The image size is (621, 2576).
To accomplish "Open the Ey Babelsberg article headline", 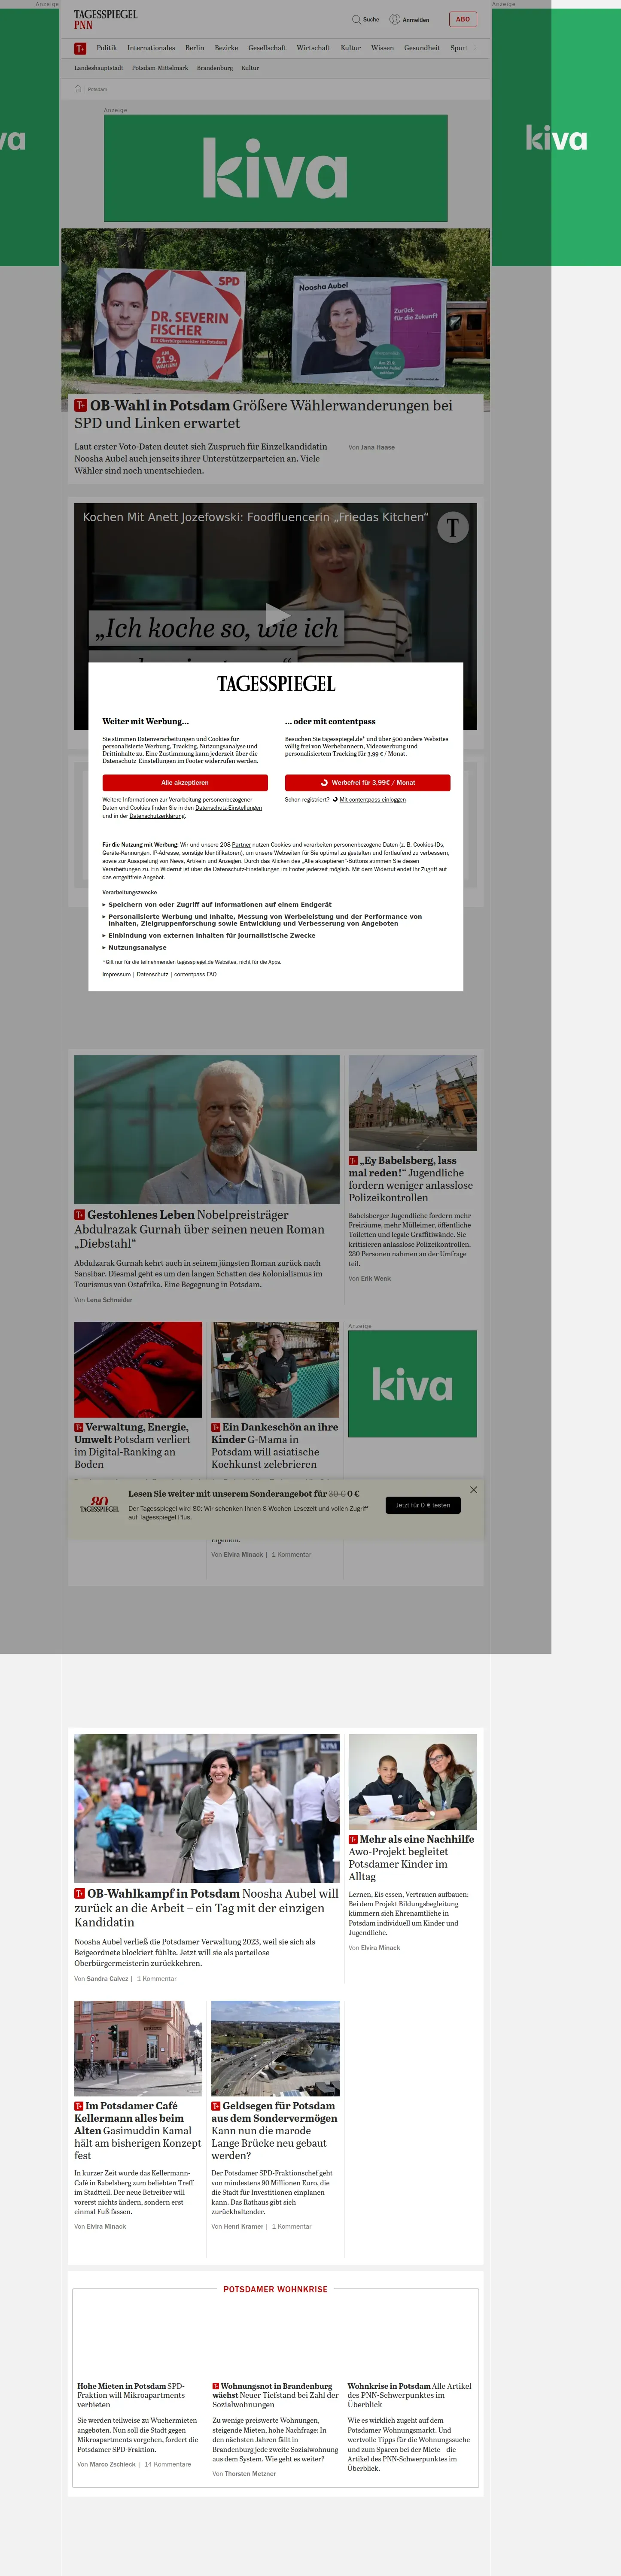I will [x=411, y=1179].
